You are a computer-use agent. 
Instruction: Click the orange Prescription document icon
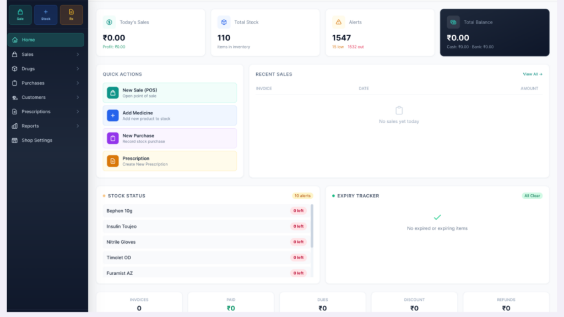click(x=112, y=161)
